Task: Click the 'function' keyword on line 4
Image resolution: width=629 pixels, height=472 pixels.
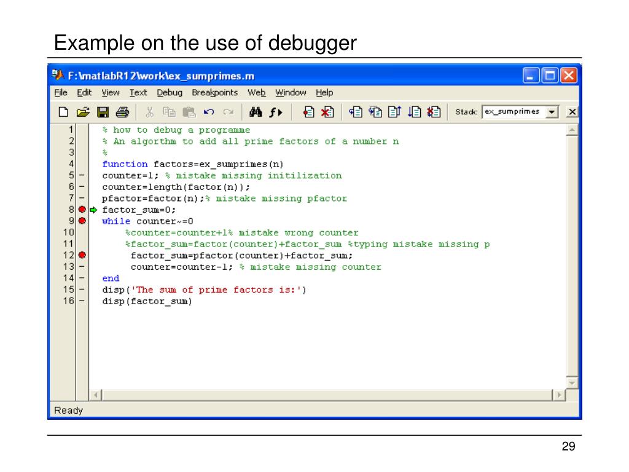Action: point(125,164)
